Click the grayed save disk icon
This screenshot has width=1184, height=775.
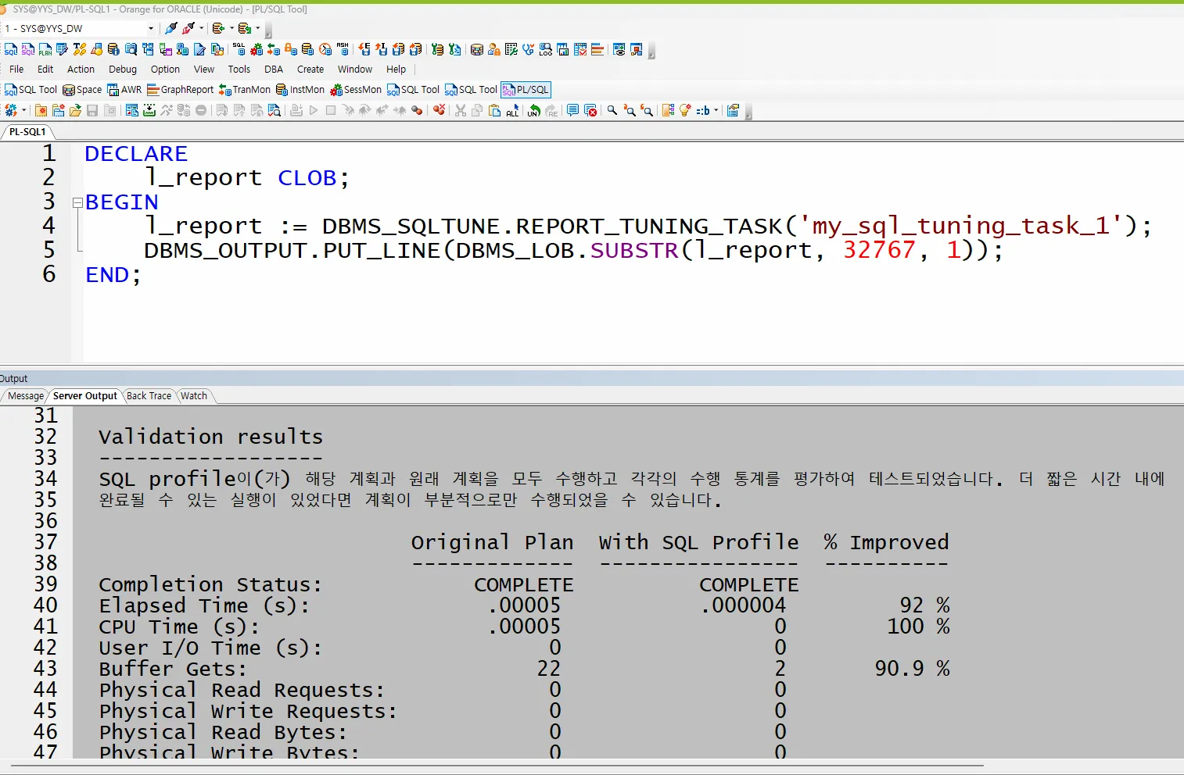point(92,110)
